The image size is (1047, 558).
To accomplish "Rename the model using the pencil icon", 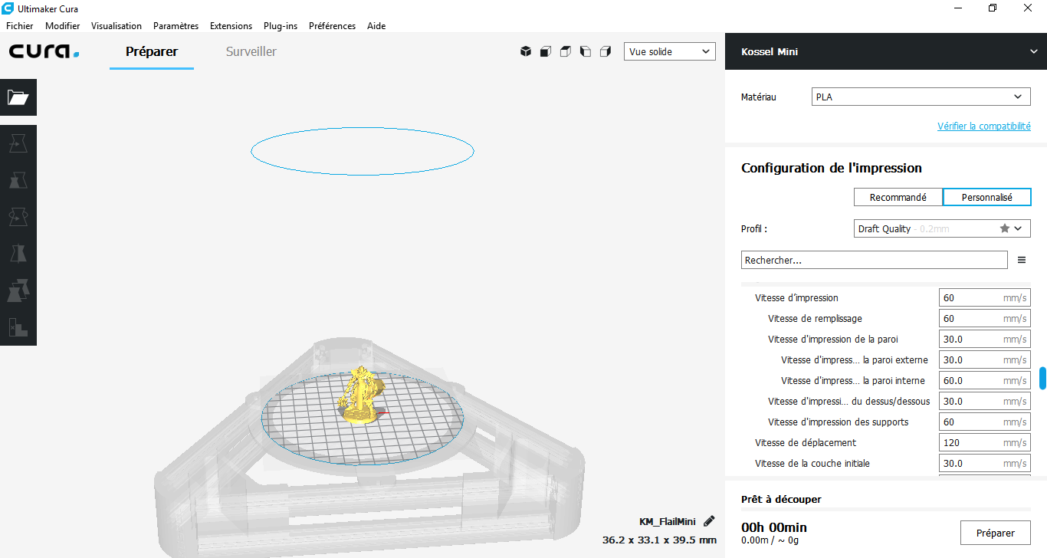I will click(709, 521).
